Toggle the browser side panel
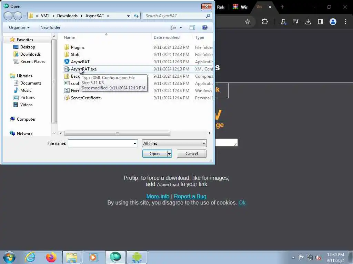The height and width of the screenshot is (264, 353). 320,22
